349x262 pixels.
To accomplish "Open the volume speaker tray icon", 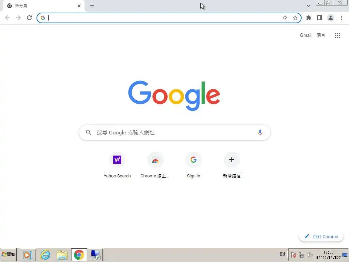I will coord(309,254).
